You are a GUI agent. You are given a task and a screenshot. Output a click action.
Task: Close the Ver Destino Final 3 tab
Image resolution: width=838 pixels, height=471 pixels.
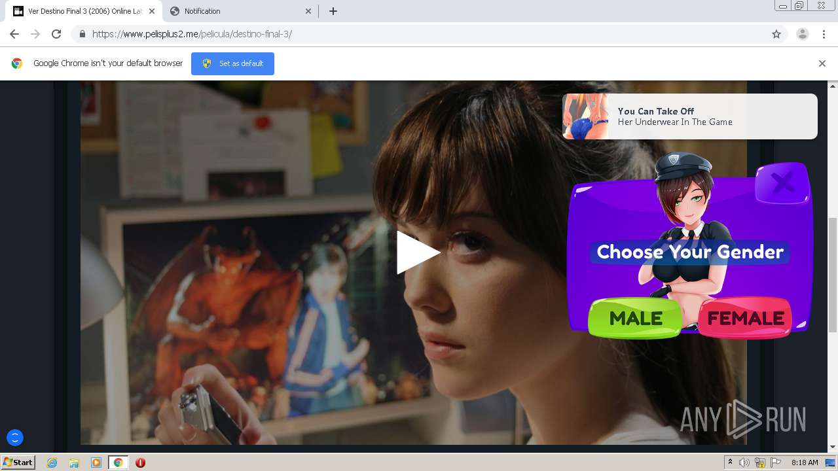[151, 11]
